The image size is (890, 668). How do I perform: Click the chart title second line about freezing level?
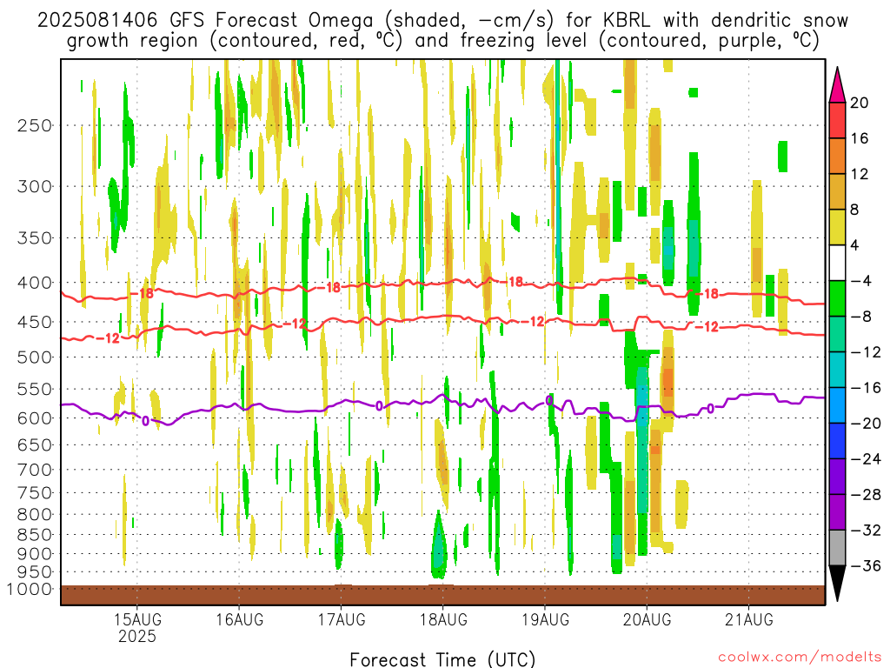tap(442, 41)
